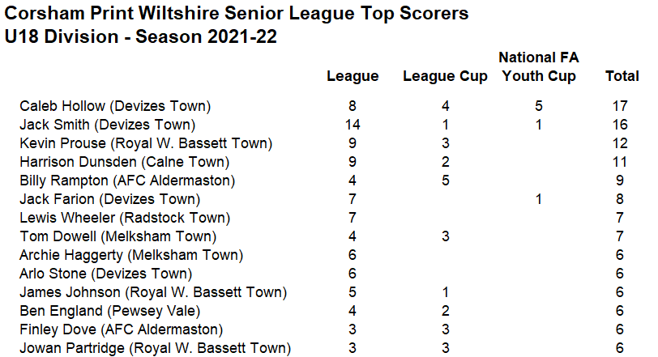This screenshot has width=658, height=357.
Task: Select the Caleb Hollow (Devizes Town) row name
Action: pyautogui.click(x=115, y=106)
